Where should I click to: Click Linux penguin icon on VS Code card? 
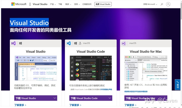80,43
